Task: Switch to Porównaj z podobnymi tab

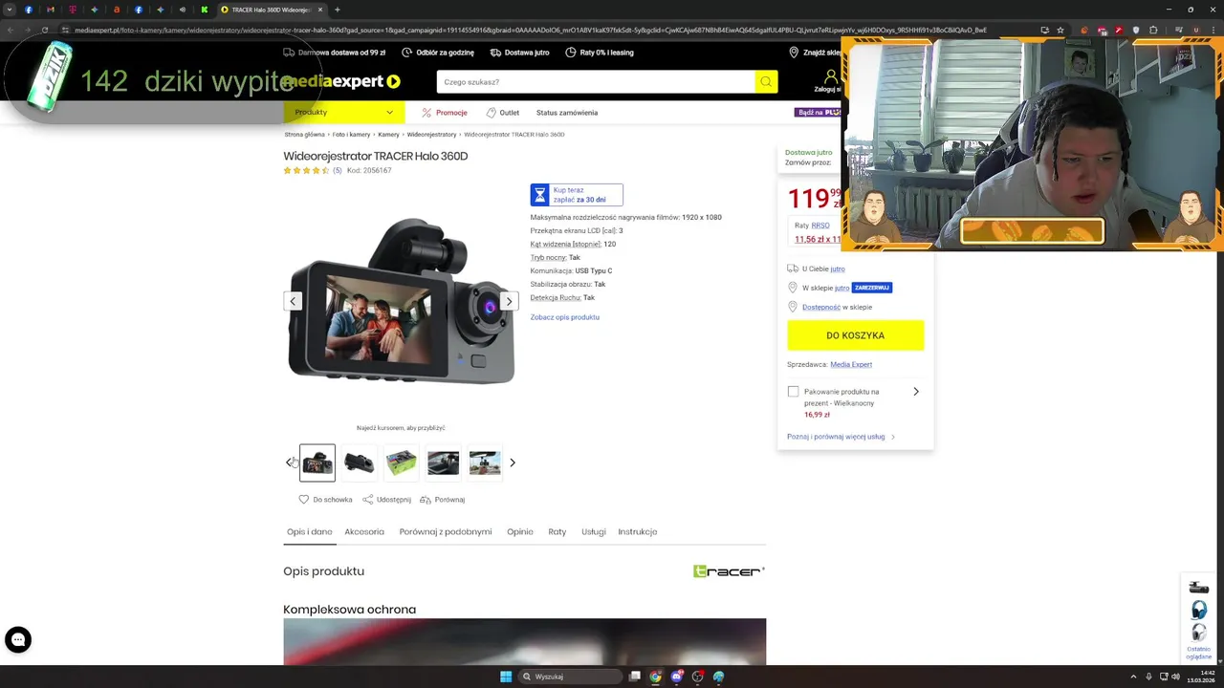Action: pos(446,532)
